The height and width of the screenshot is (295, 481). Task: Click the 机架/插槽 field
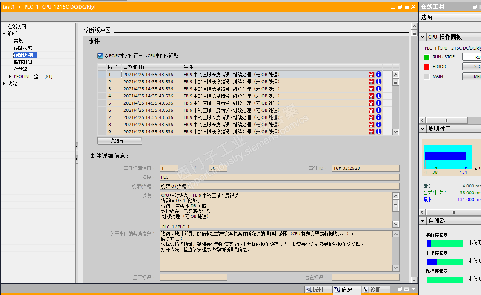pyautogui.click(x=279, y=186)
